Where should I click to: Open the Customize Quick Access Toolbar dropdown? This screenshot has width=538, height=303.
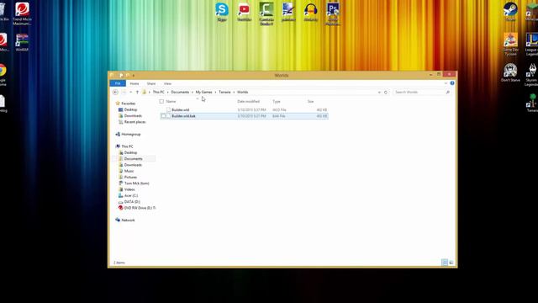pyautogui.click(x=134, y=75)
